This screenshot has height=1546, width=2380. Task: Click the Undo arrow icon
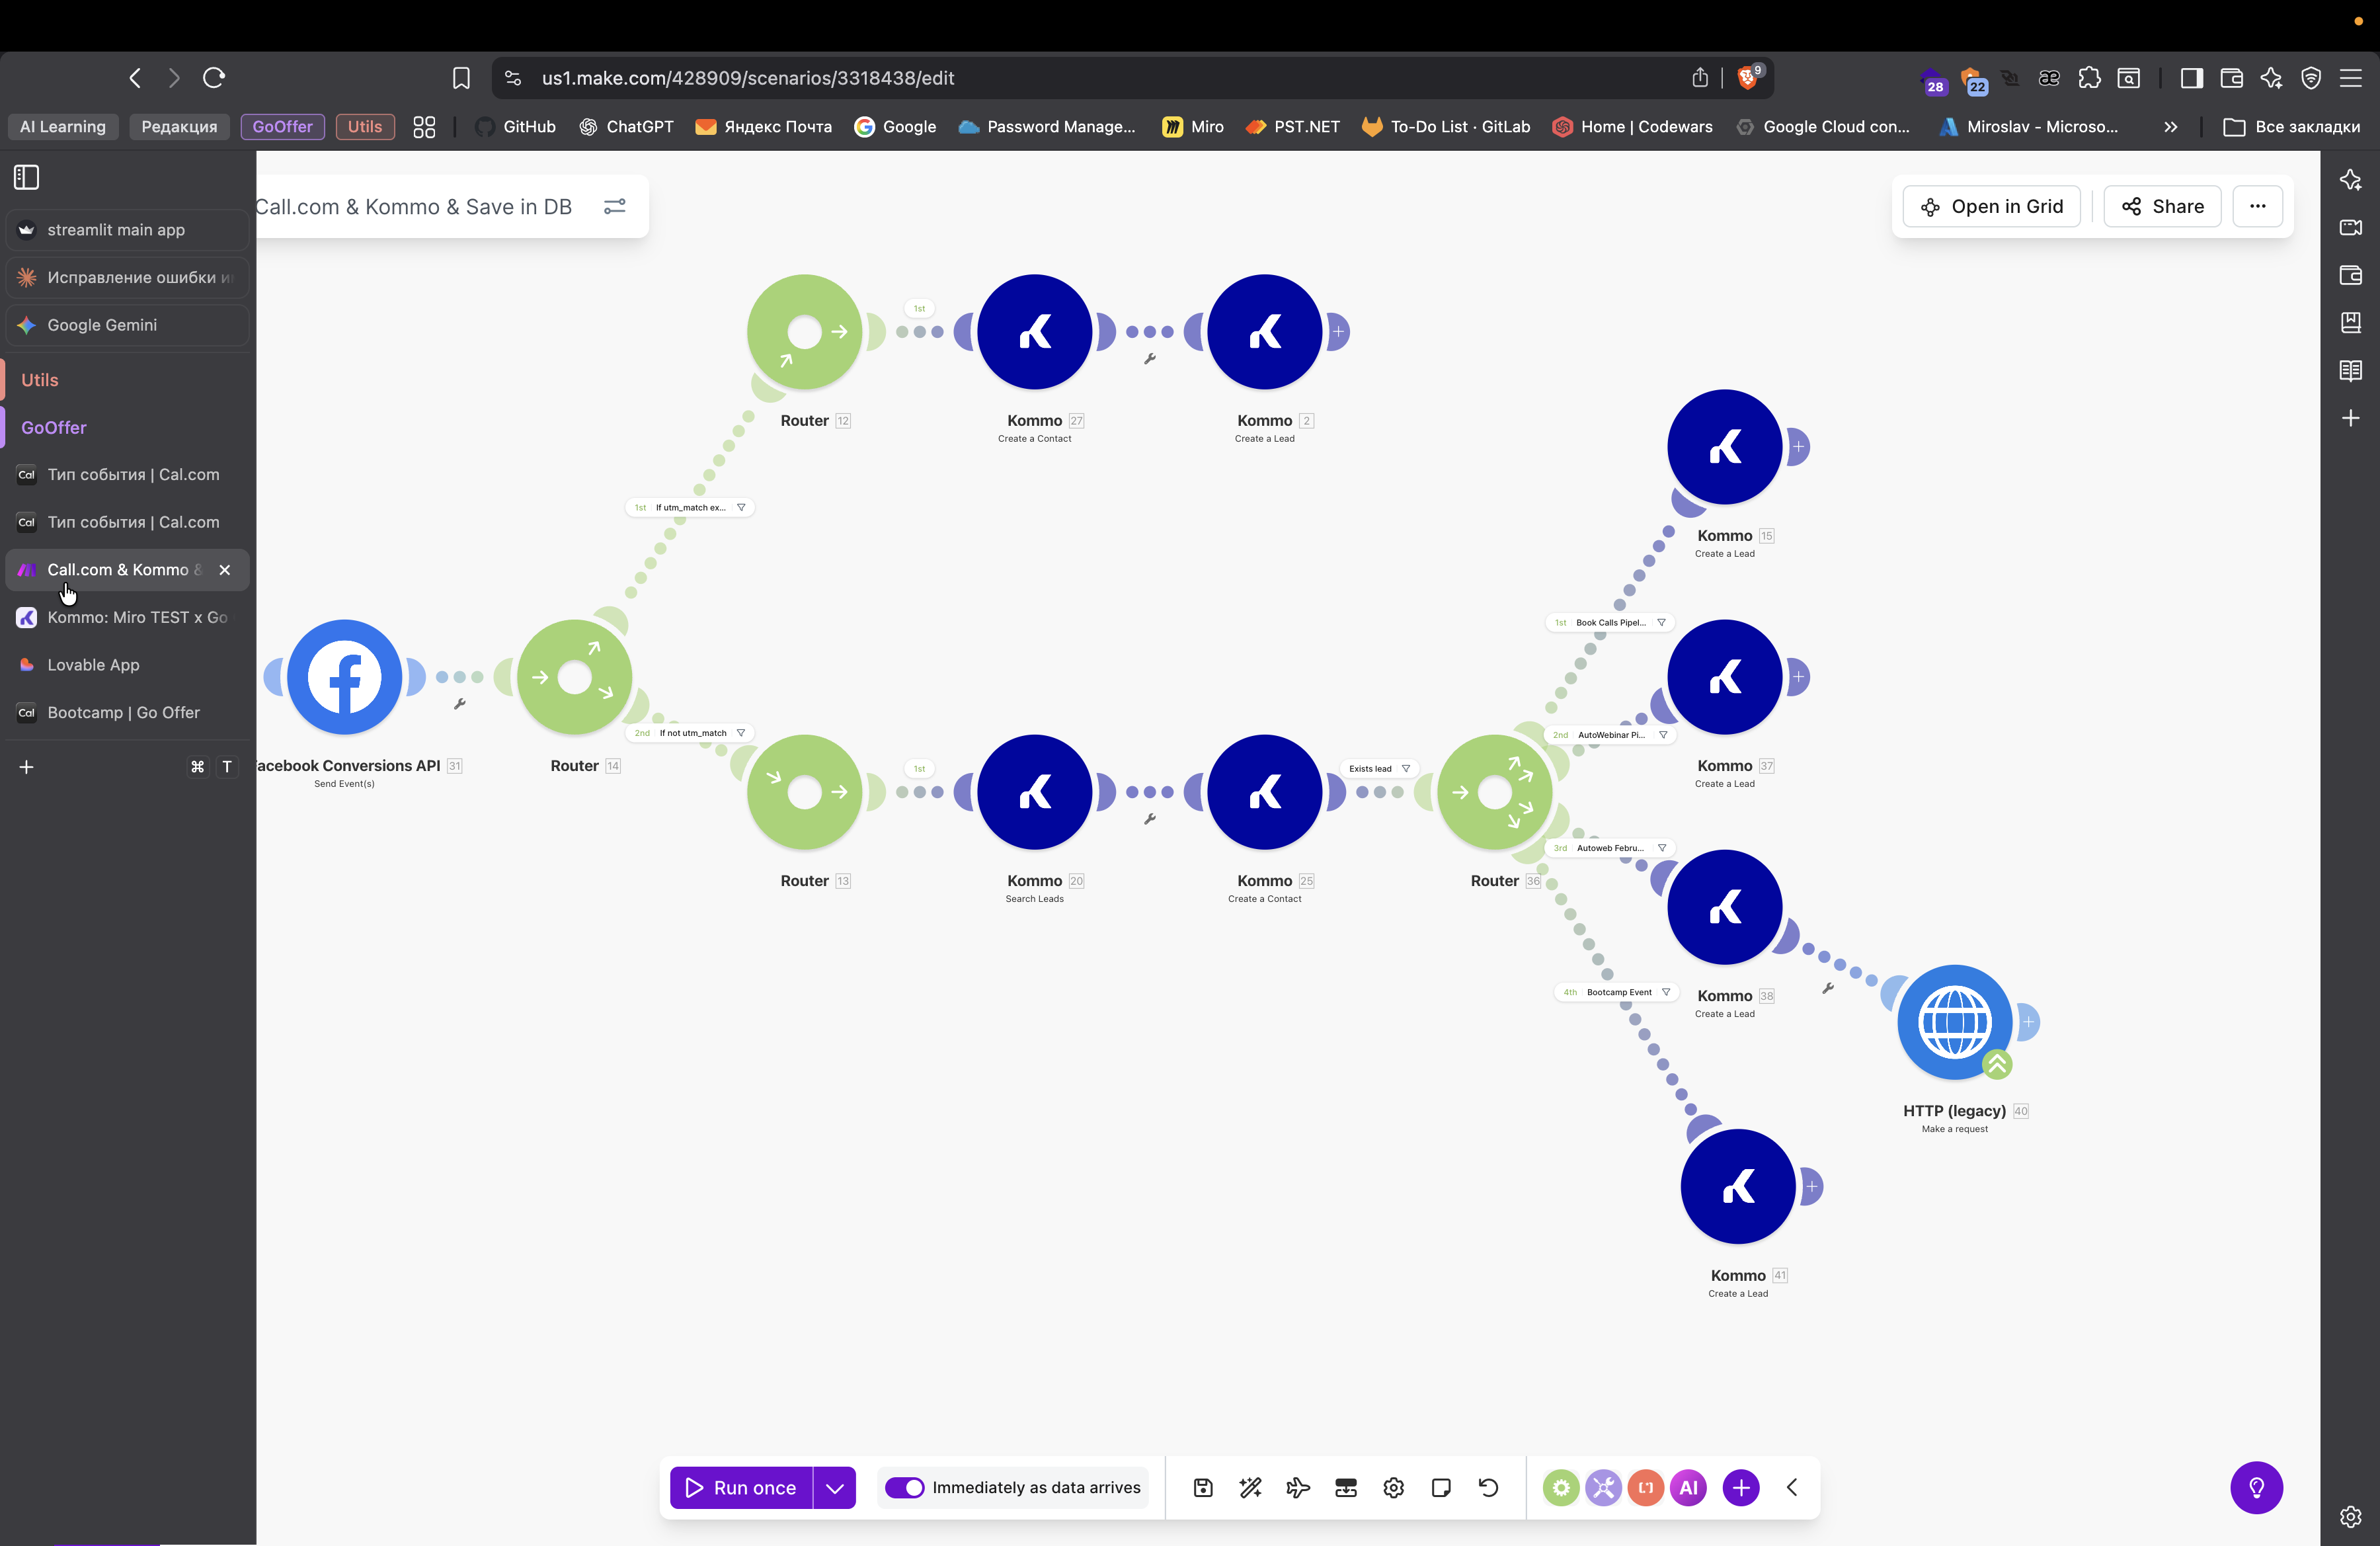1488,1488
